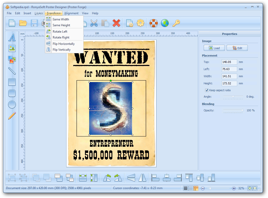
Task: Click the Load image button
Action: click(214, 48)
